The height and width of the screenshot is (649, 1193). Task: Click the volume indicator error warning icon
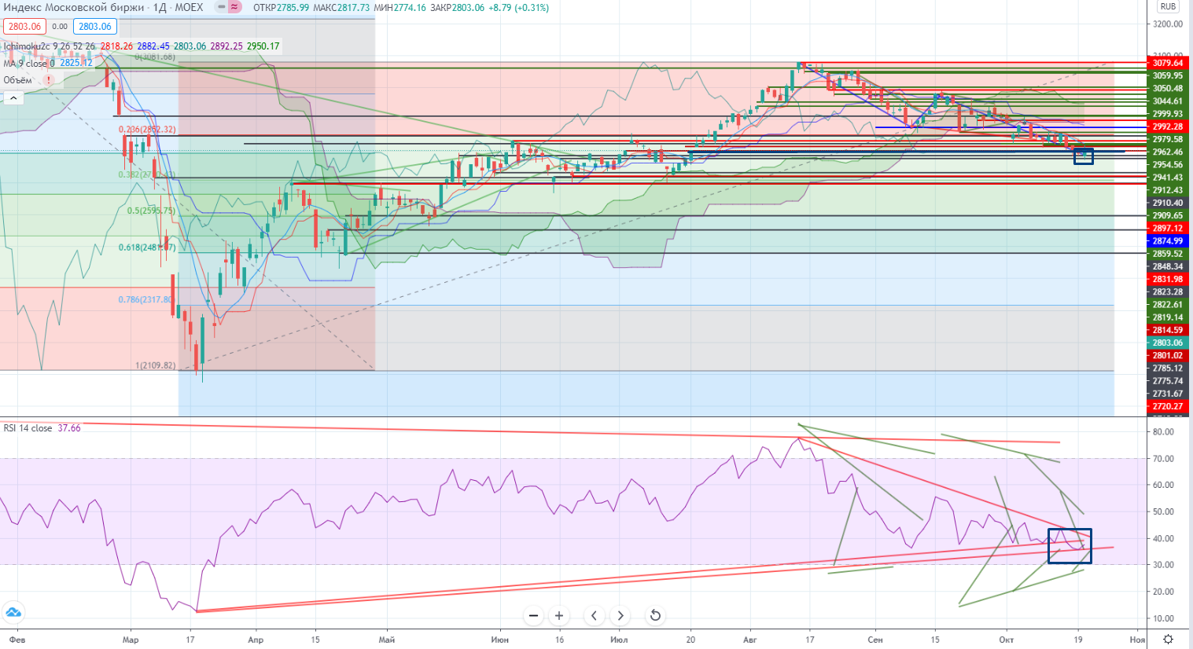(x=49, y=80)
